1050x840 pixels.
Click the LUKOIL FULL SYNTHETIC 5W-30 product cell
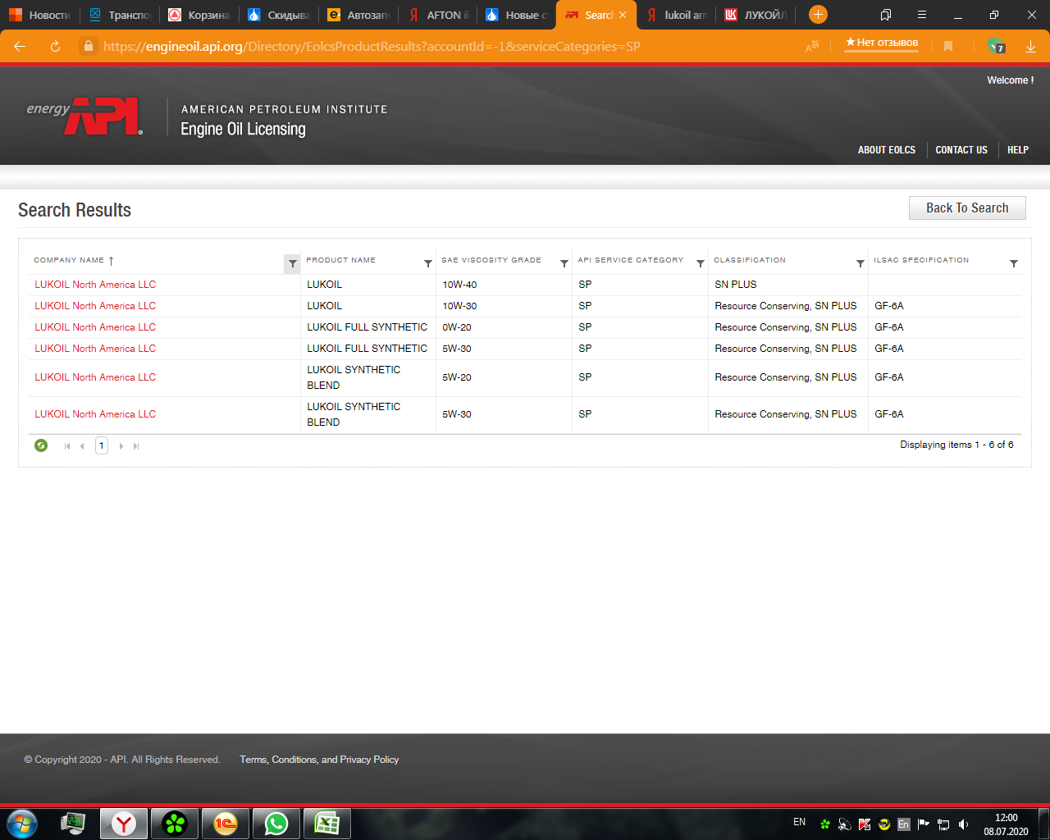pos(367,349)
